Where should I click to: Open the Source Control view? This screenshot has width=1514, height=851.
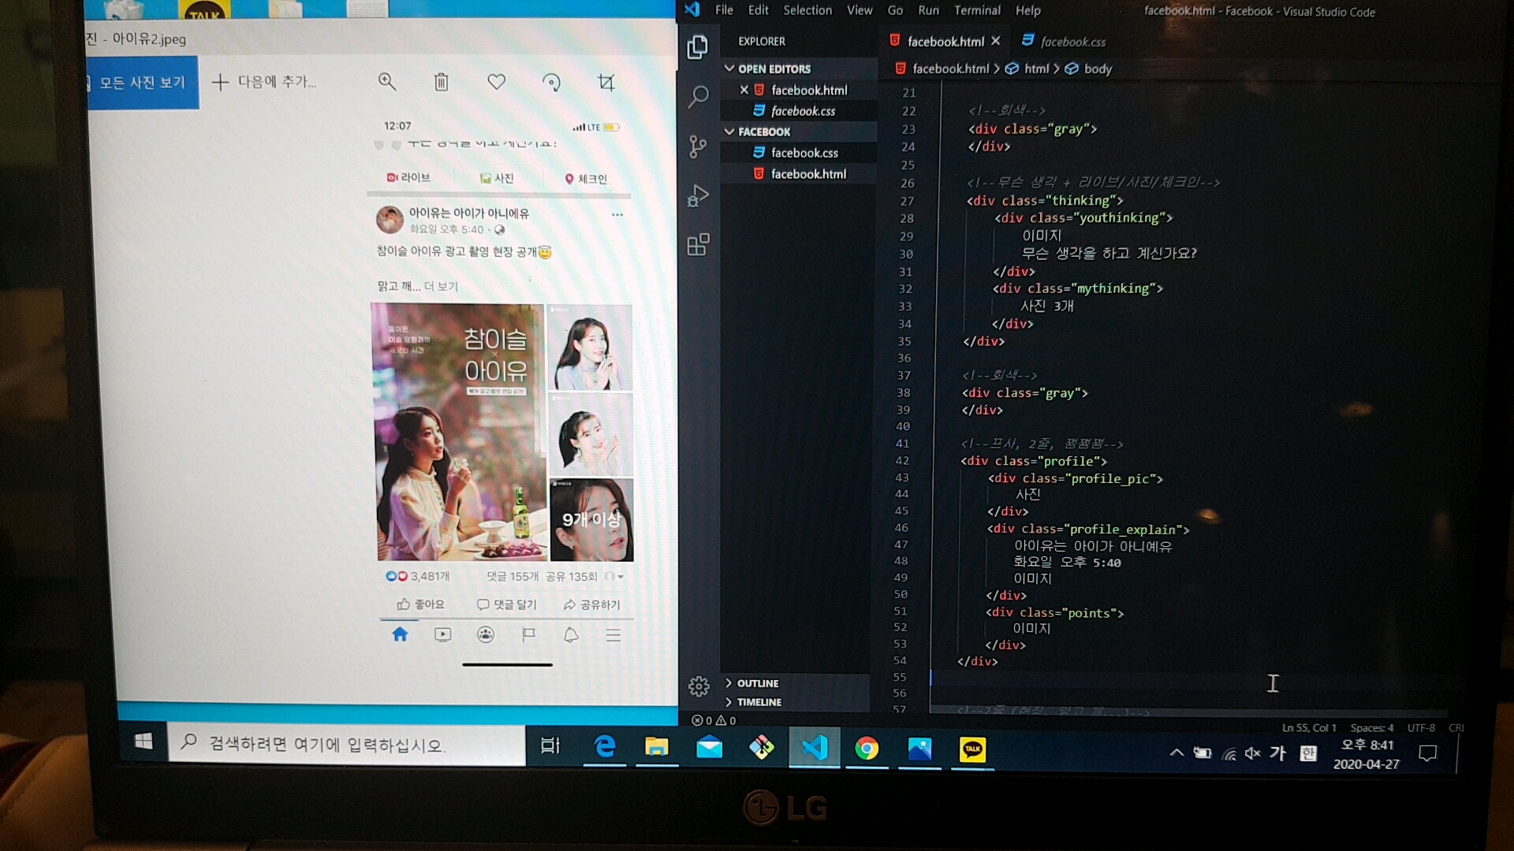[x=698, y=147]
